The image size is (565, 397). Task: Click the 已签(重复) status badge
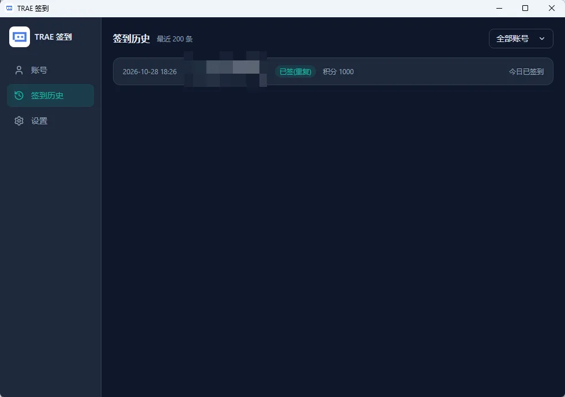pyautogui.click(x=295, y=71)
